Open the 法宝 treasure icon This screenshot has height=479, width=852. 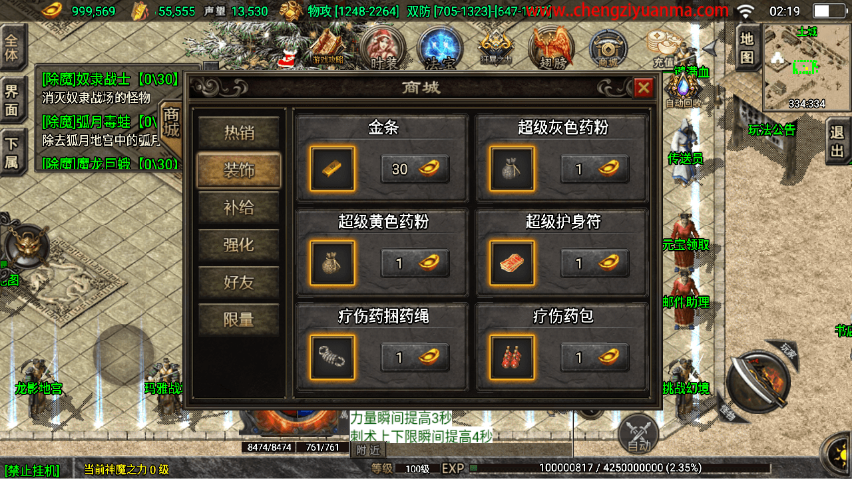pos(440,49)
